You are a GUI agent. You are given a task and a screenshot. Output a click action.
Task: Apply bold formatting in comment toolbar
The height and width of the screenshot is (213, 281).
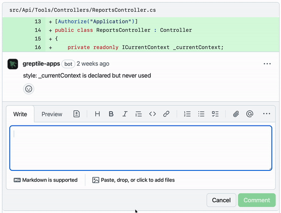[111, 114]
